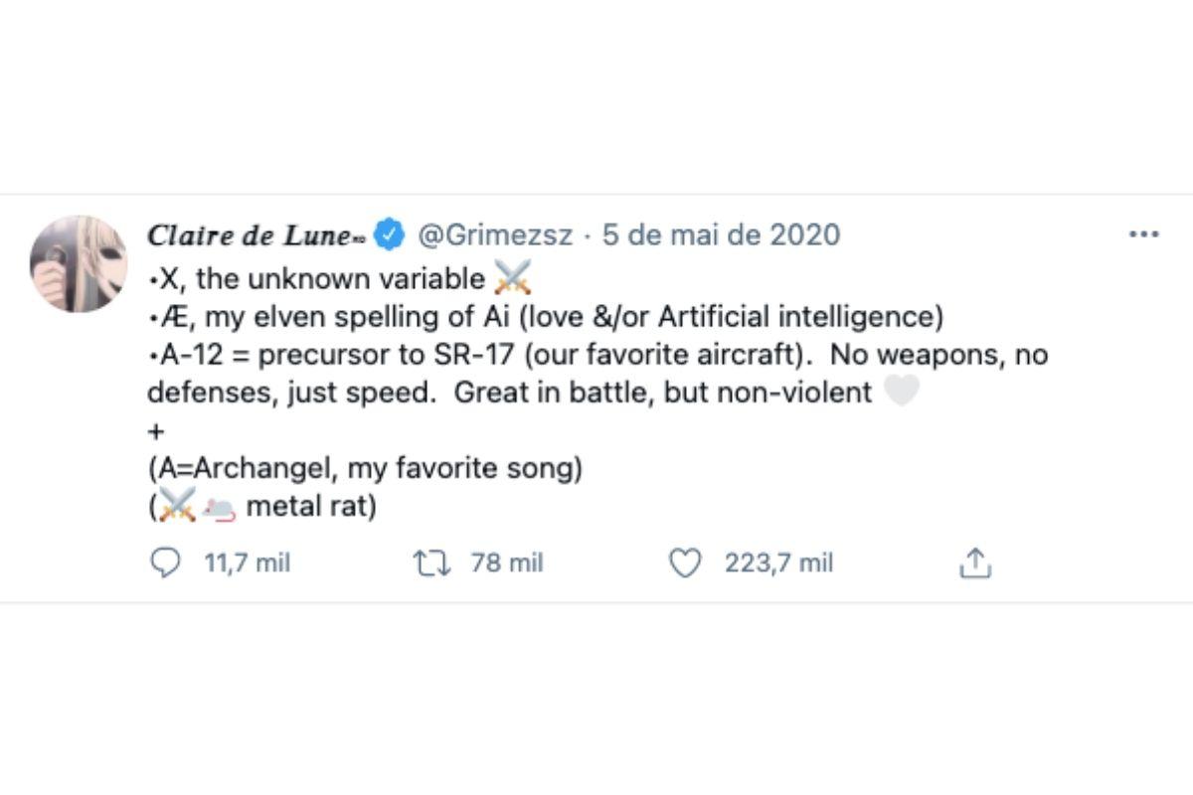Click crossed swords emoji on the metal rat line
Screen dimensions: 1193x795
(x=176, y=508)
